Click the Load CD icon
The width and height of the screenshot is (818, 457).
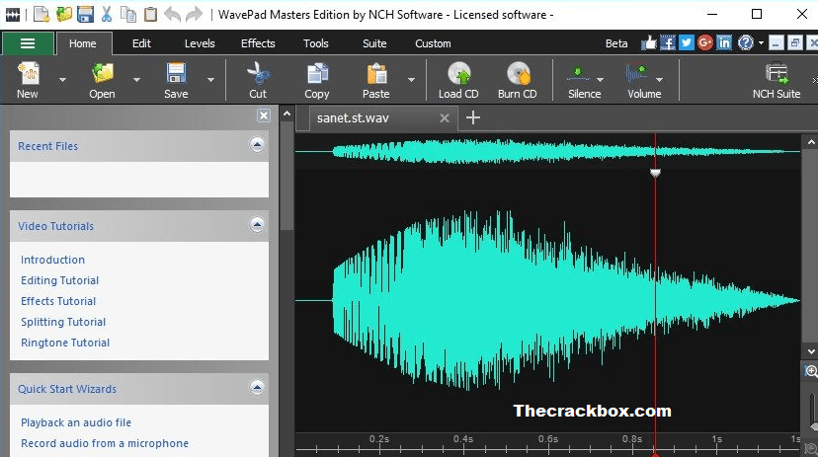[457, 74]
